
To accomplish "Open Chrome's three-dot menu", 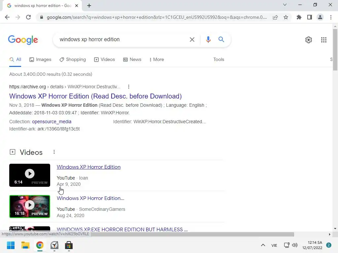I will (331, 17).
